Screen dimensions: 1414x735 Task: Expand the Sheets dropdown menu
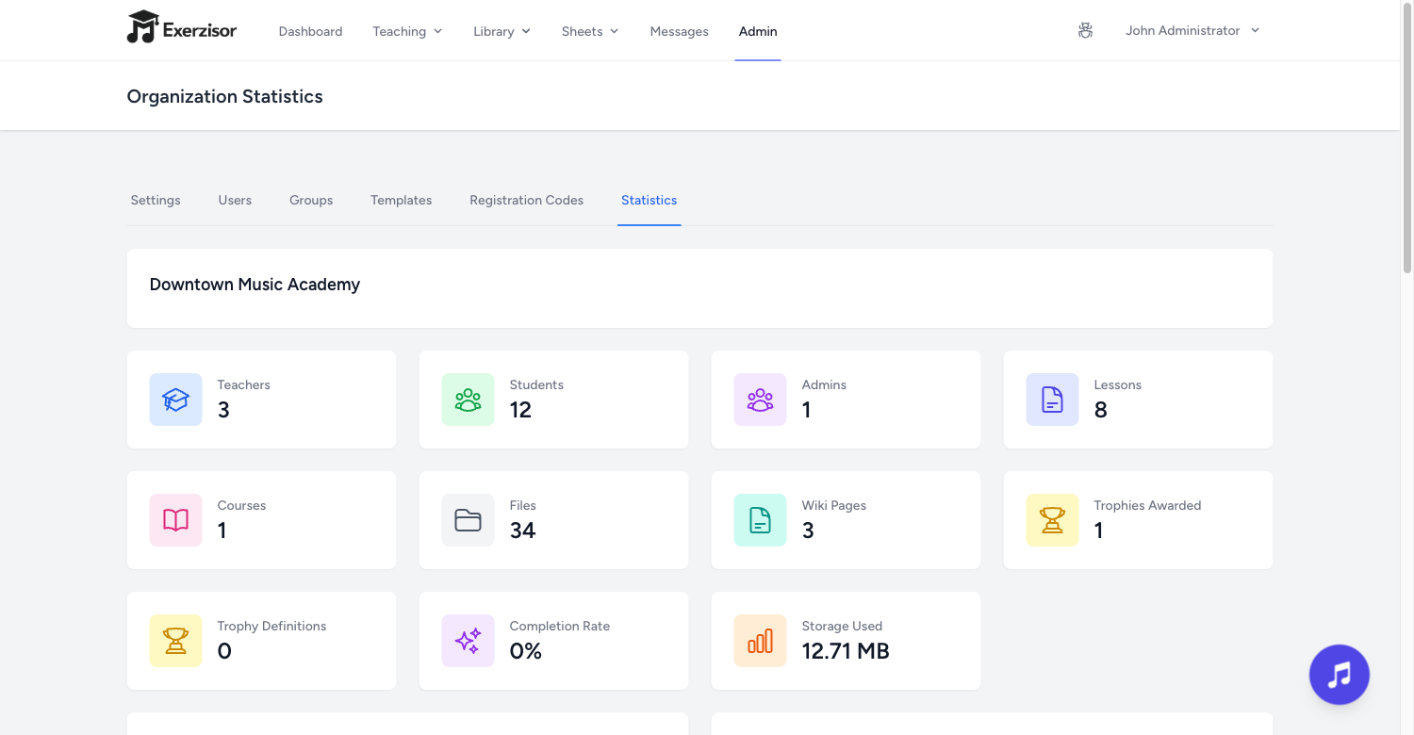point(590,31)
